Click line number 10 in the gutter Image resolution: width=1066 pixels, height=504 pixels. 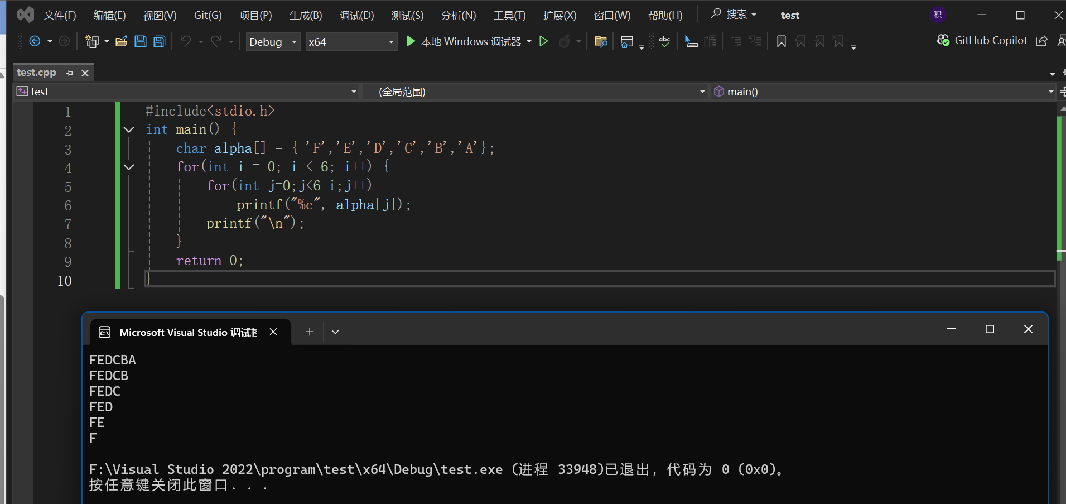pos(64,281)
